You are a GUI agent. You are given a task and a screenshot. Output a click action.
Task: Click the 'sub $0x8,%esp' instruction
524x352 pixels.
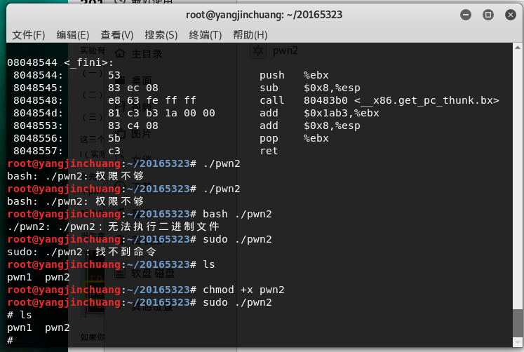click(x=310, y=88)
